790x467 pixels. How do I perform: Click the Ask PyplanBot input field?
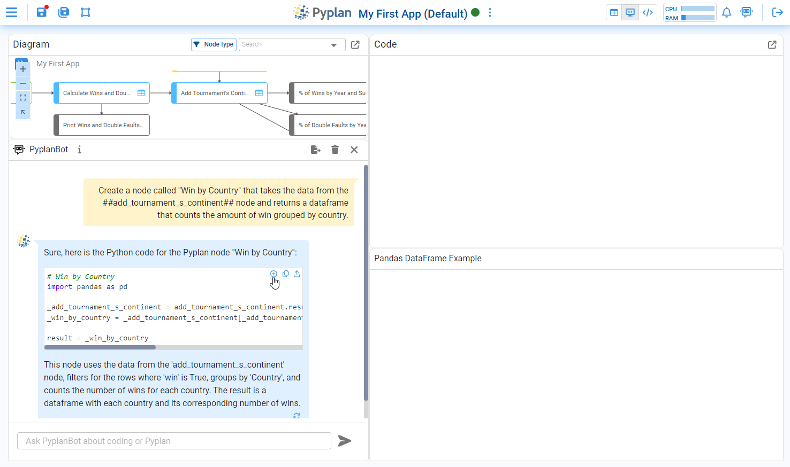tap(174, 441)
